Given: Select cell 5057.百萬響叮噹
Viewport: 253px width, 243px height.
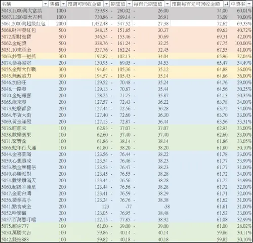Looking at the screenshot, I should 25,220.
